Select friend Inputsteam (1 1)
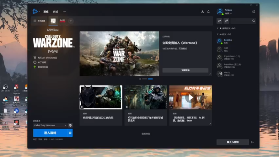This screenshot has height=157, width=279. tap(236, 58)
